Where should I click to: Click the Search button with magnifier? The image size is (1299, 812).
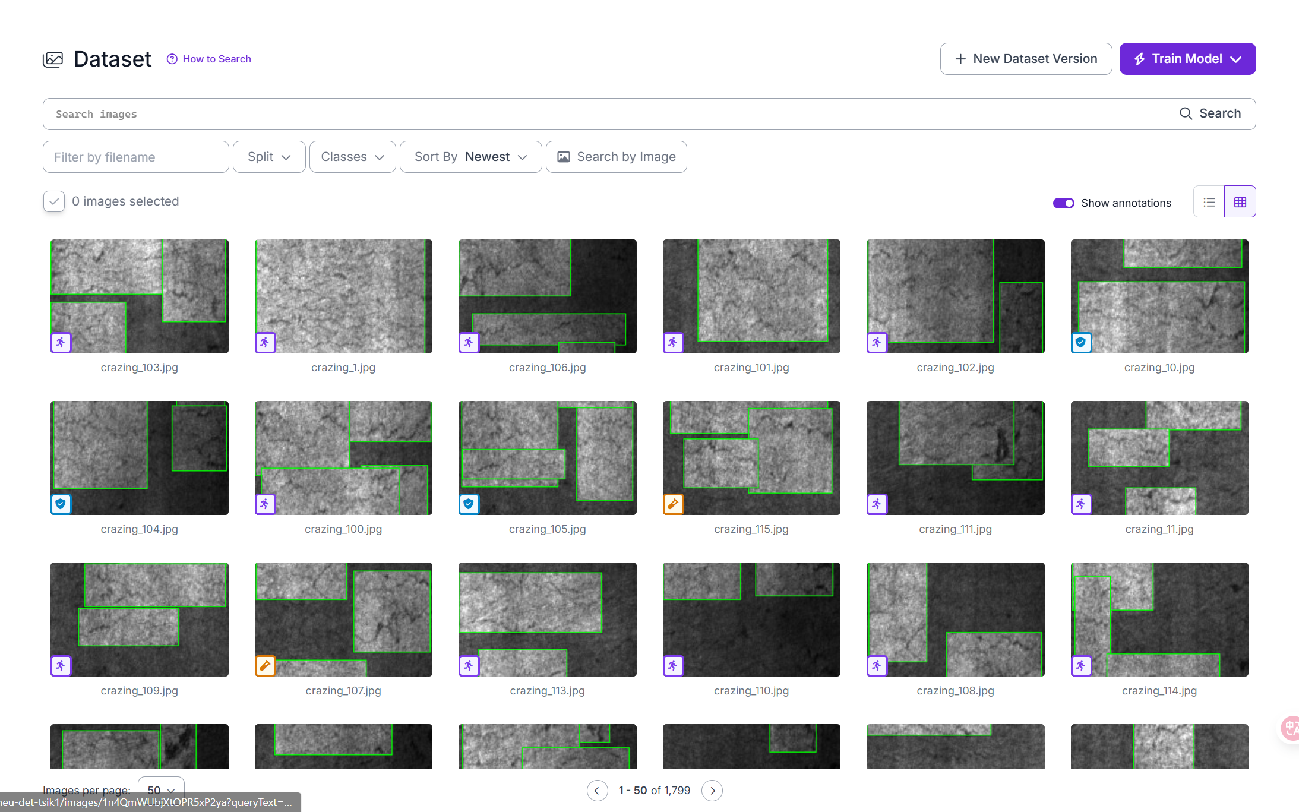(1210, 114)
